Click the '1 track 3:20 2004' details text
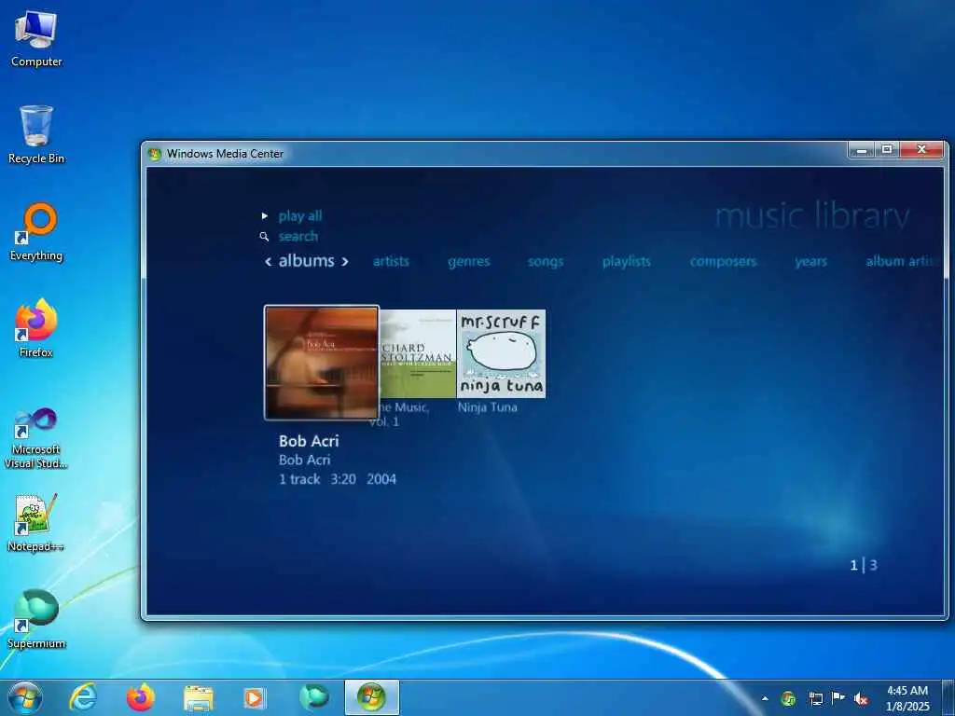This screenshot has width=955, height=716. 338,479
